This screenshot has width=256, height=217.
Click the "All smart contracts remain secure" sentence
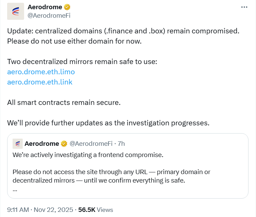pyautogui.click(x=64, y=102)
